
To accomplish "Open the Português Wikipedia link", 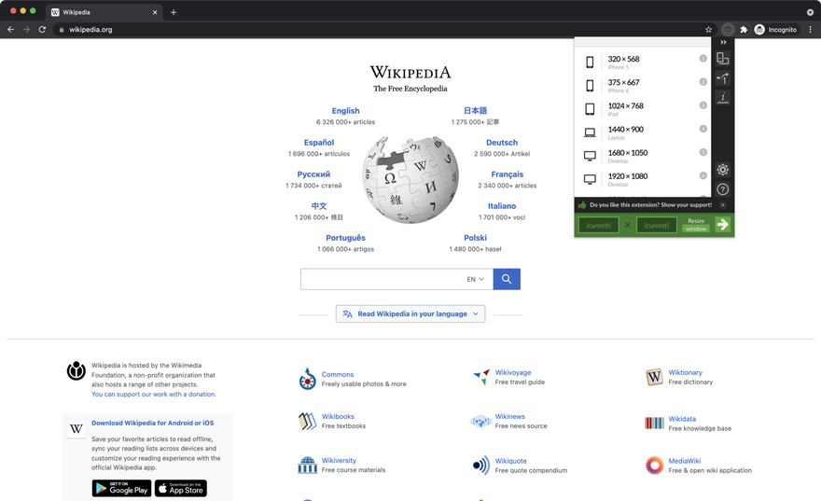I will (345, 238).
